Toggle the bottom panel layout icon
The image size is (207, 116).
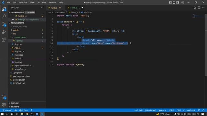[x=174, y=3]
